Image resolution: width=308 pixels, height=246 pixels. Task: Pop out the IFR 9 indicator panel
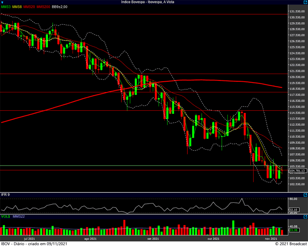pos(305,195)
